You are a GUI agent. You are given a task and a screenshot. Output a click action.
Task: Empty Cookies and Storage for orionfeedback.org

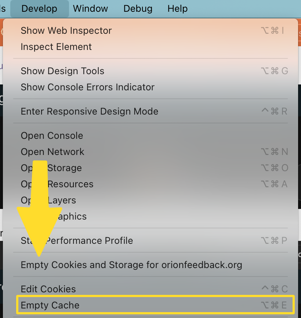pyautogui.click(x=131, y=265)
